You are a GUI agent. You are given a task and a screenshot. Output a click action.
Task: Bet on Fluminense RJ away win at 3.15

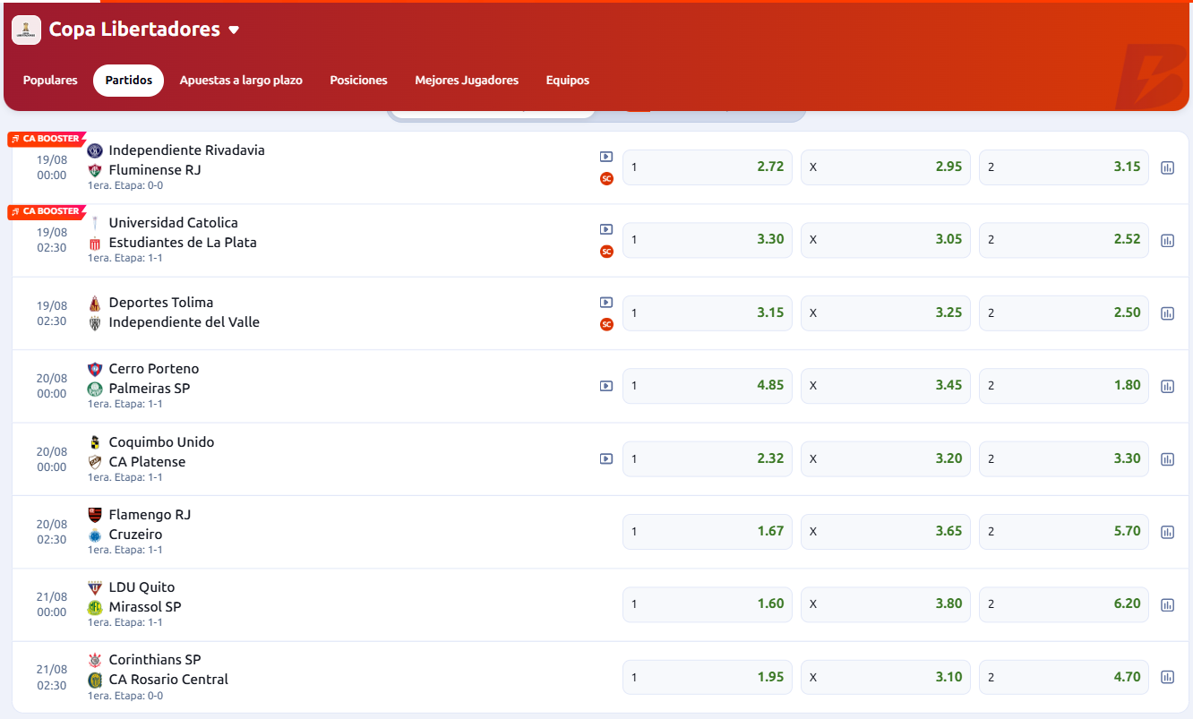click(x=1064, y=167)
